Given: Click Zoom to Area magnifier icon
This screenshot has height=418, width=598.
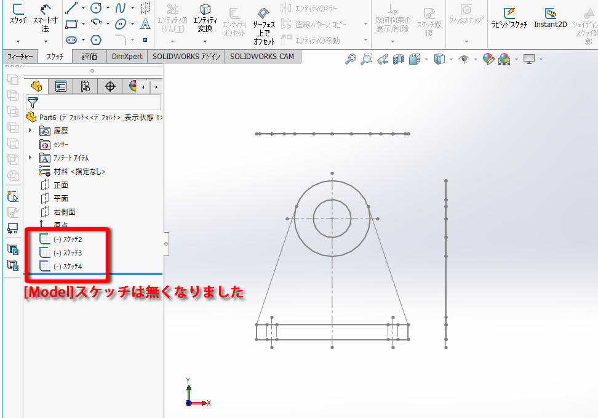Looking at the screenshot, I should pos(367,59).
